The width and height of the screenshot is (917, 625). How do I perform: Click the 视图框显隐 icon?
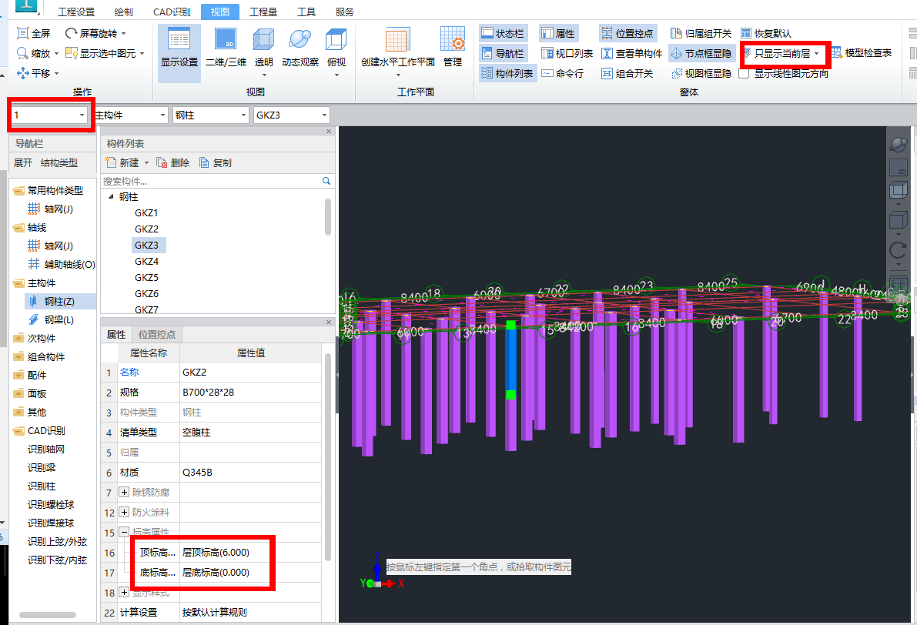[677, 73]
